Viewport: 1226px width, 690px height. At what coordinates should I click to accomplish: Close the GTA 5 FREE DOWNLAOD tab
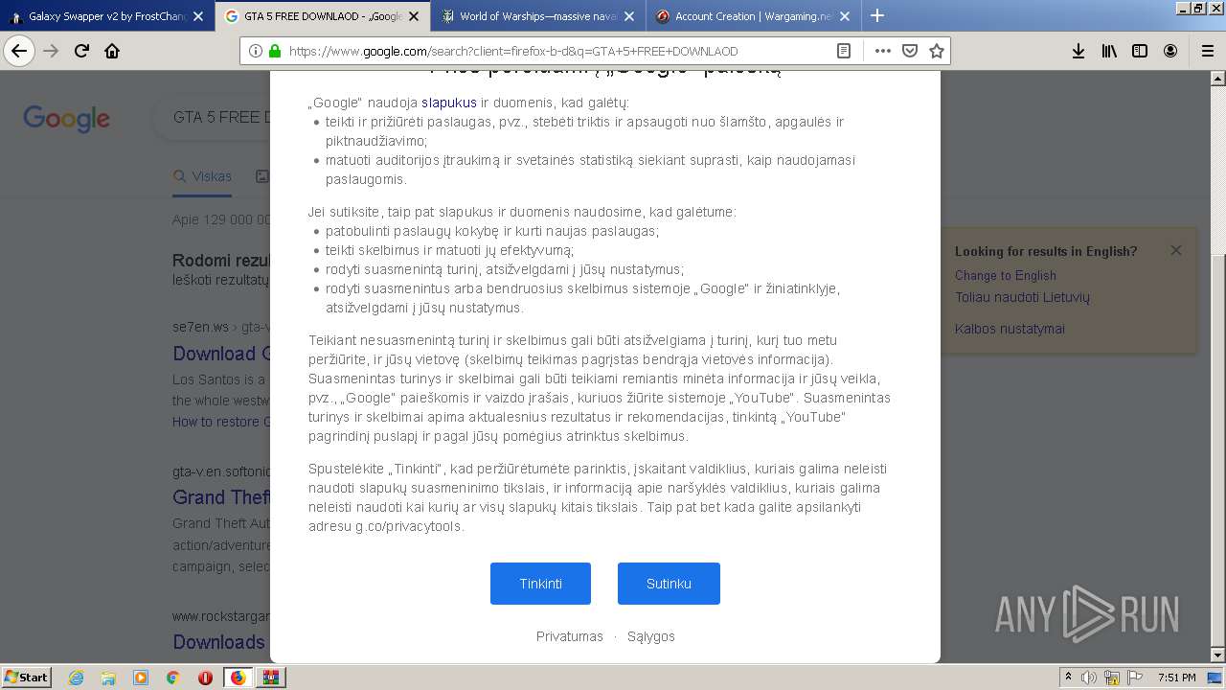click(x=414, y=16)
